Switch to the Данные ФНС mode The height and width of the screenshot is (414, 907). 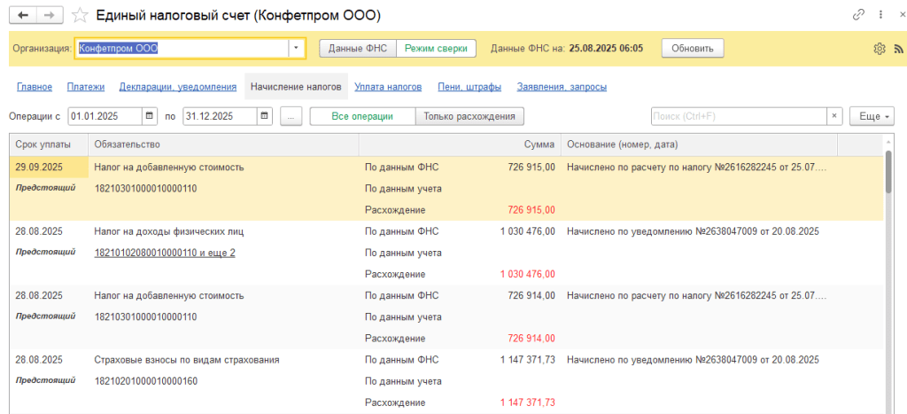pos(357,48)
